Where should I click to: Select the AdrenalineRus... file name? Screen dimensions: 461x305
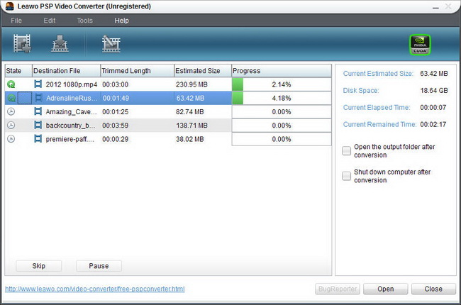coord(72,98)
